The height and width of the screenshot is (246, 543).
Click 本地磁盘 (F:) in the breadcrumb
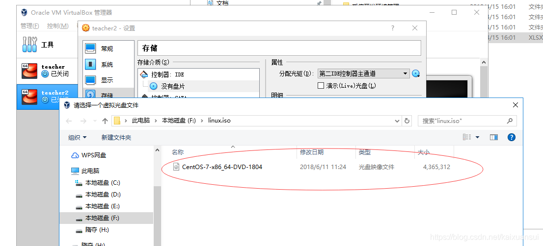[x=179, y=121]
